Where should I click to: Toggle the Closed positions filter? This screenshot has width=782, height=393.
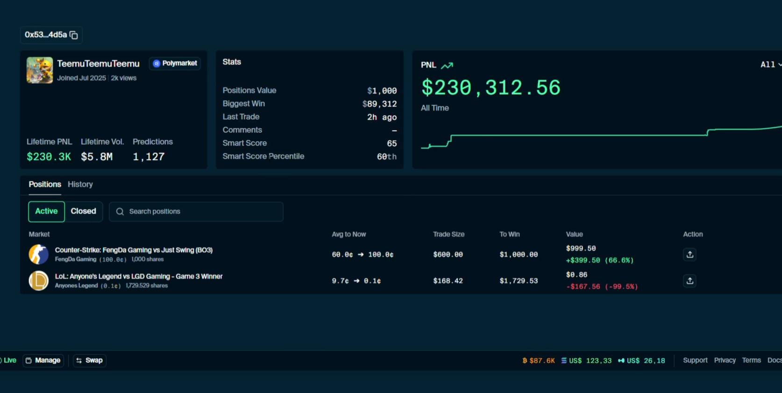tap(83, 211)
